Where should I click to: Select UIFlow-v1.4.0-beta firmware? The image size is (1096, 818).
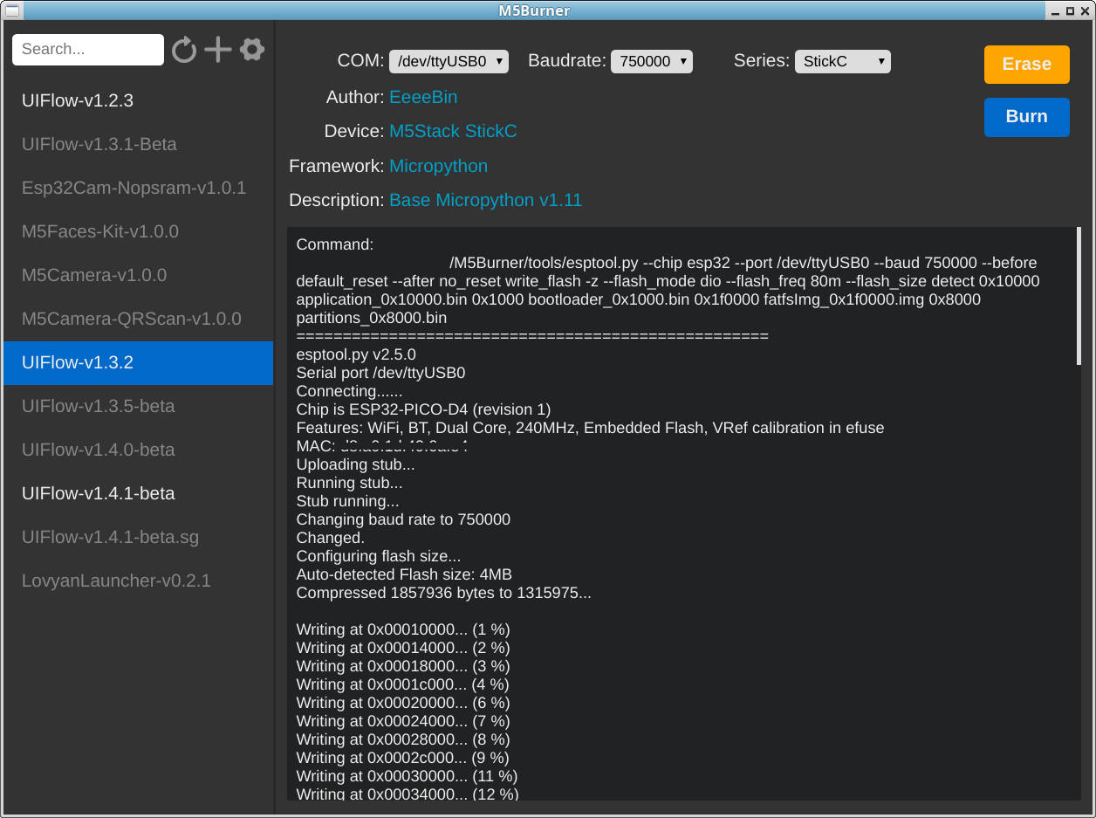click(x=138, y=450)
